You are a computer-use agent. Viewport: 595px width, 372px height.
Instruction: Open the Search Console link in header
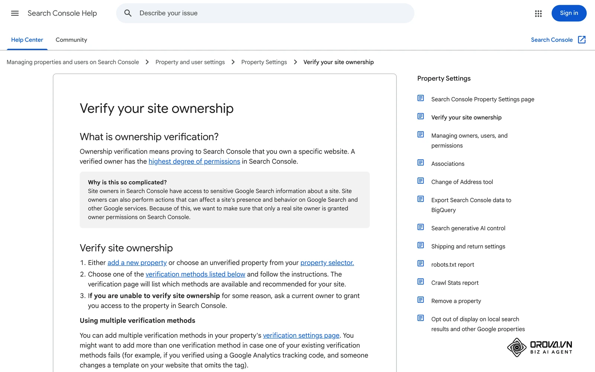pos(552,40)
